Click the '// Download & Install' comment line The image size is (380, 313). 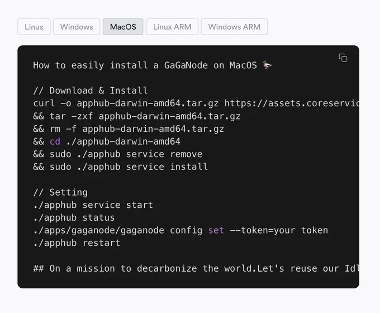pos(91,91)
